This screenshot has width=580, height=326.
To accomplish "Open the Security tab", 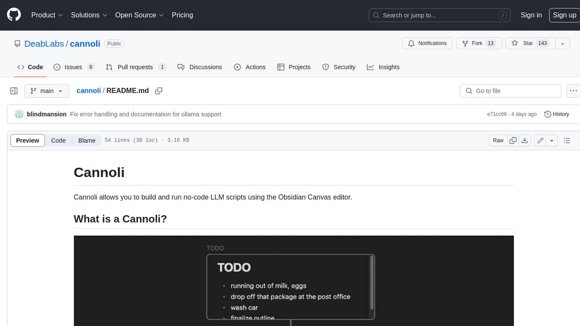I will (x=339, y=67).
